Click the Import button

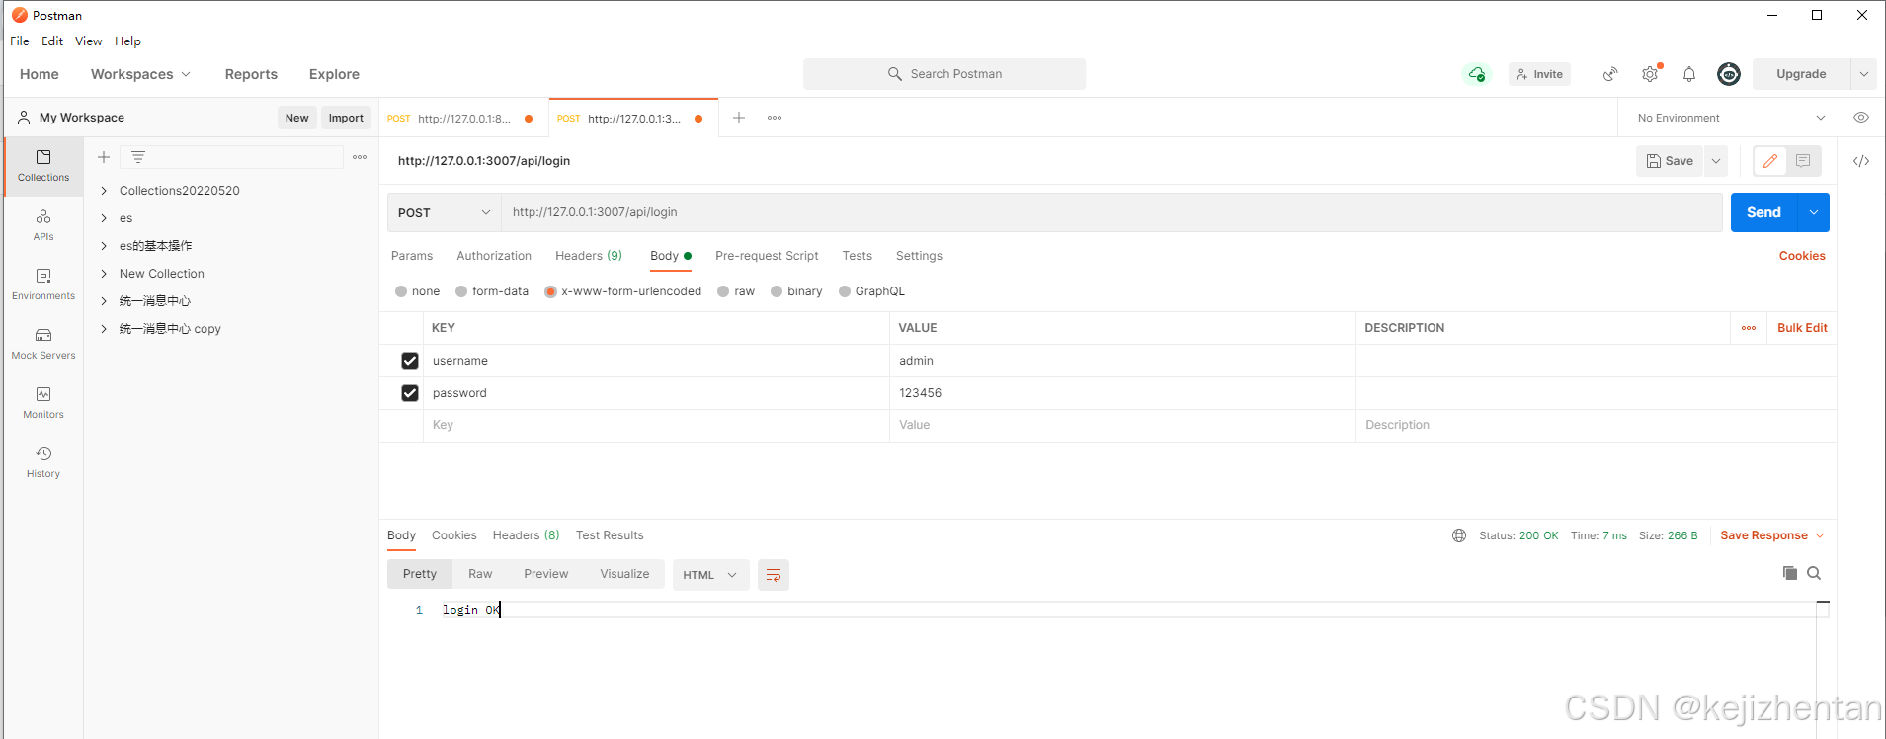coord(346,118)
